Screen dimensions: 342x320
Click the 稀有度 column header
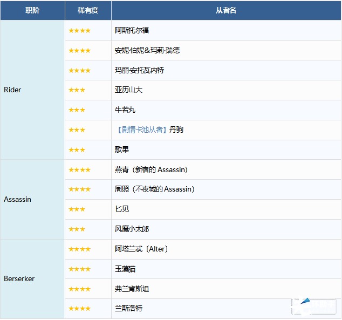click(x=88, y=10)
